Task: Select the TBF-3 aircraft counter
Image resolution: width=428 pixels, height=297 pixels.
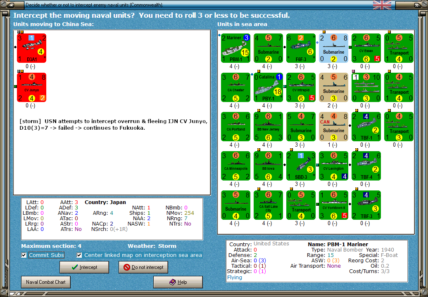Action: [366, 205]
